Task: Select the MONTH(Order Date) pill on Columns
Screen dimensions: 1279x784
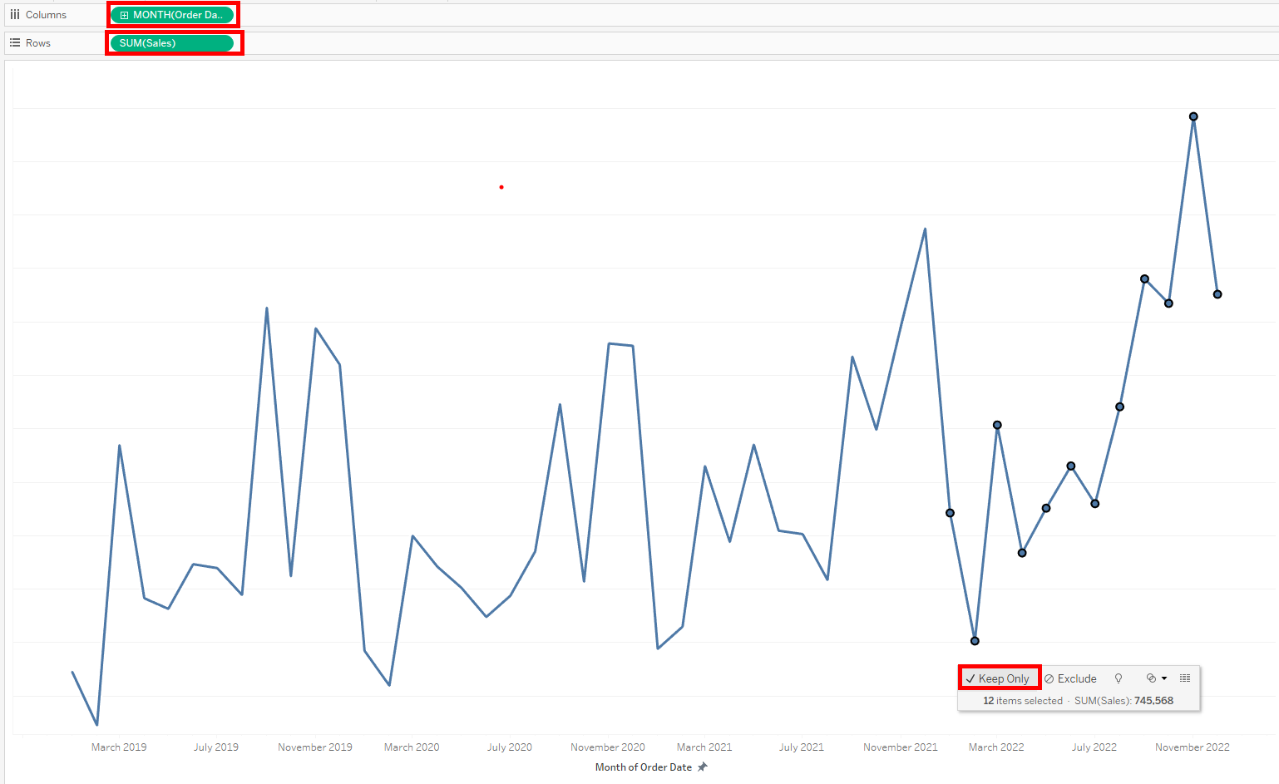Action: (x=173, y=14)
